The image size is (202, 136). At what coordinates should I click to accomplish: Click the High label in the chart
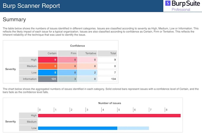(28, 116)
